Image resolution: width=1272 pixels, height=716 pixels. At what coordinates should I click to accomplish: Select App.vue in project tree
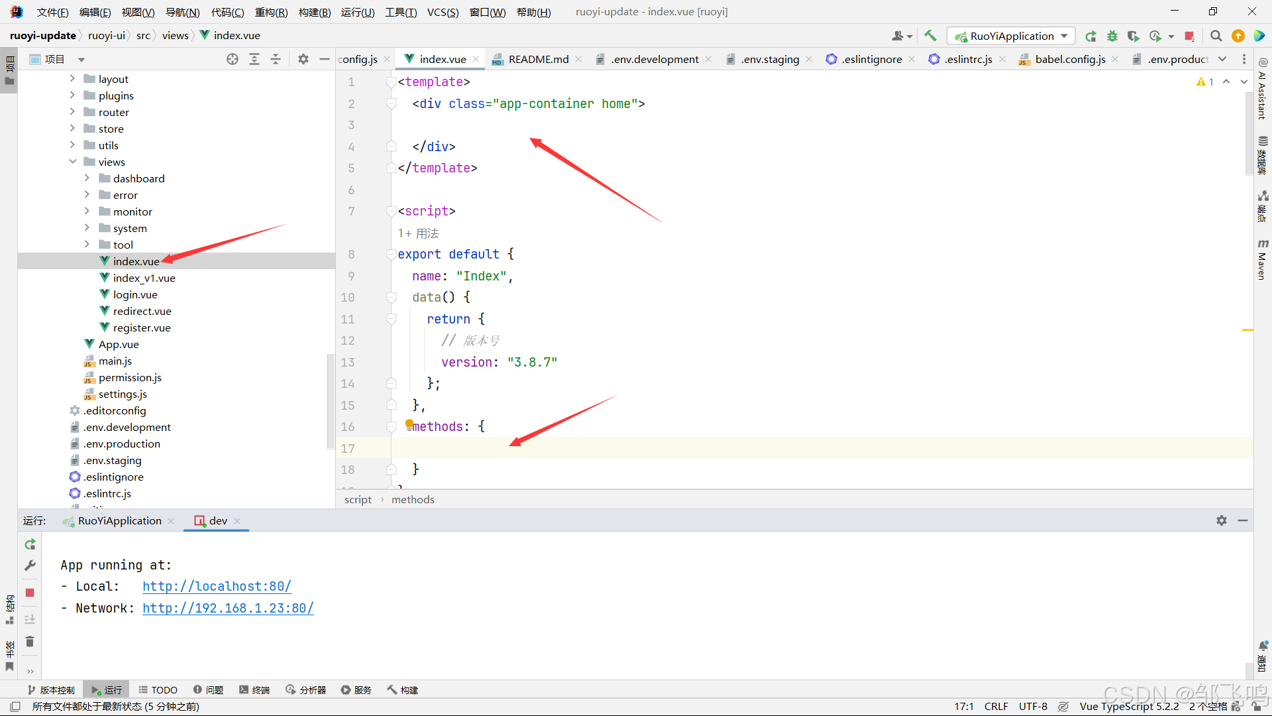point(119,344)
